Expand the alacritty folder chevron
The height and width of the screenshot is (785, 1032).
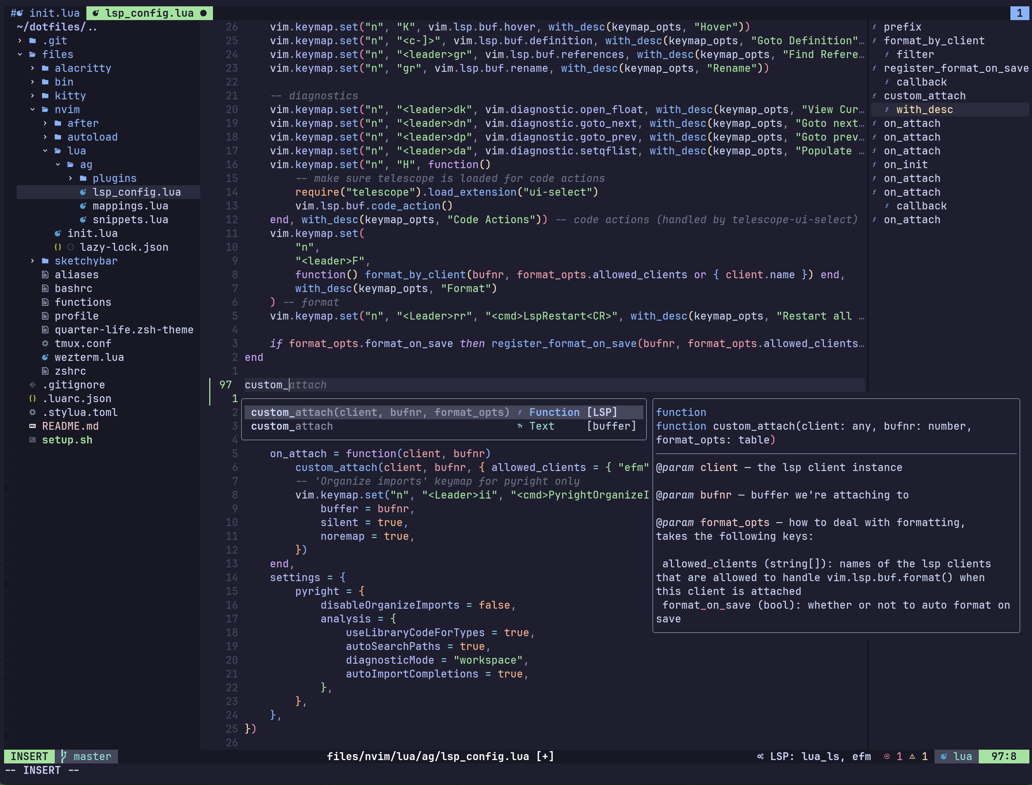point(32,68)
